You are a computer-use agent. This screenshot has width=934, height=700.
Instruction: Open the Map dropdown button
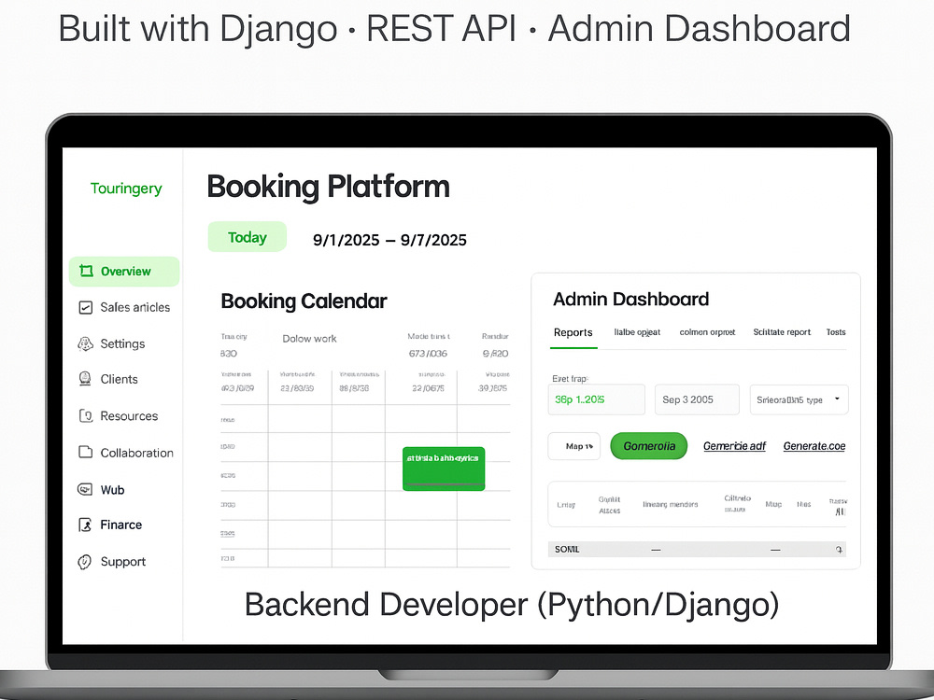(x=574, y=446)
